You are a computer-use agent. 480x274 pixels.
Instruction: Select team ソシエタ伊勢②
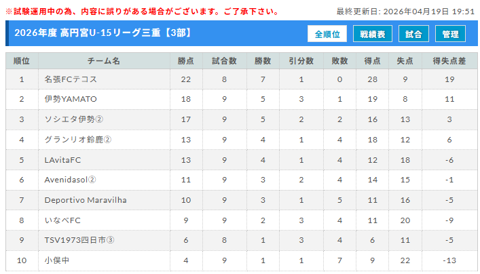pos(73,119)
